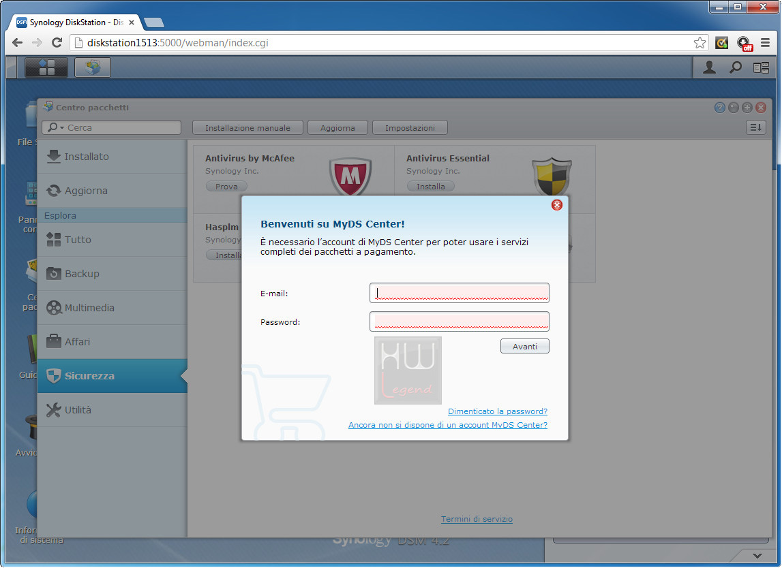Click the Aggiorna toolbar button
Screen dimensions: 782x568
coord(337,127)
